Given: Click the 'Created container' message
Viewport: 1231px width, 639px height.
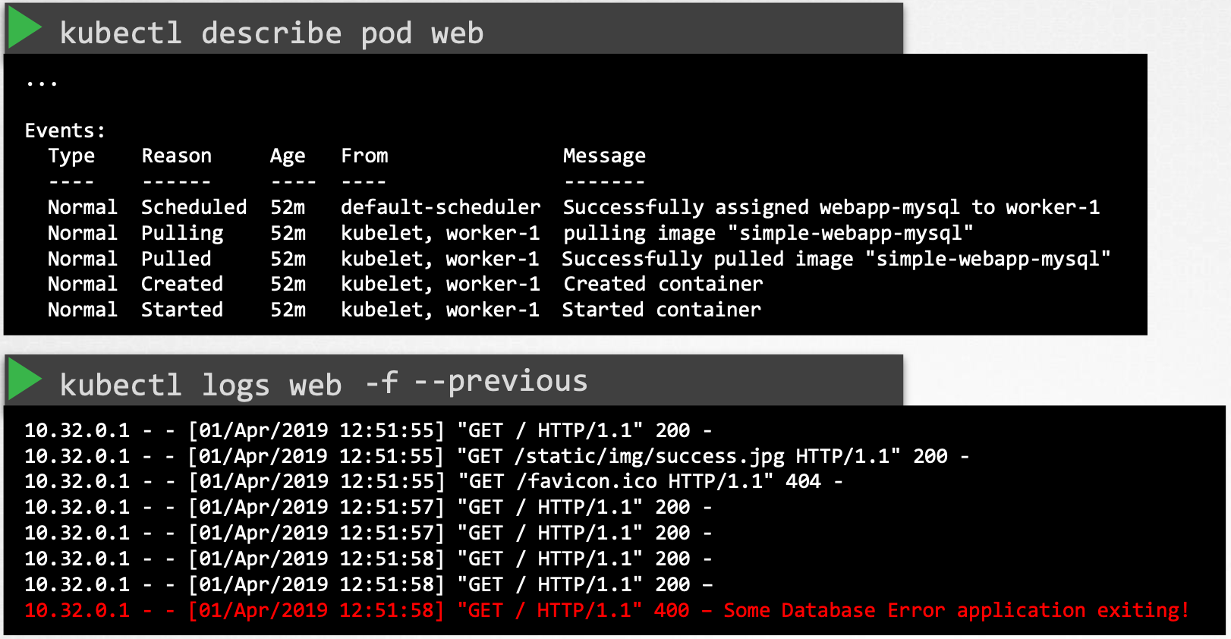Looking at the screenshot, I should coord(663,284).
